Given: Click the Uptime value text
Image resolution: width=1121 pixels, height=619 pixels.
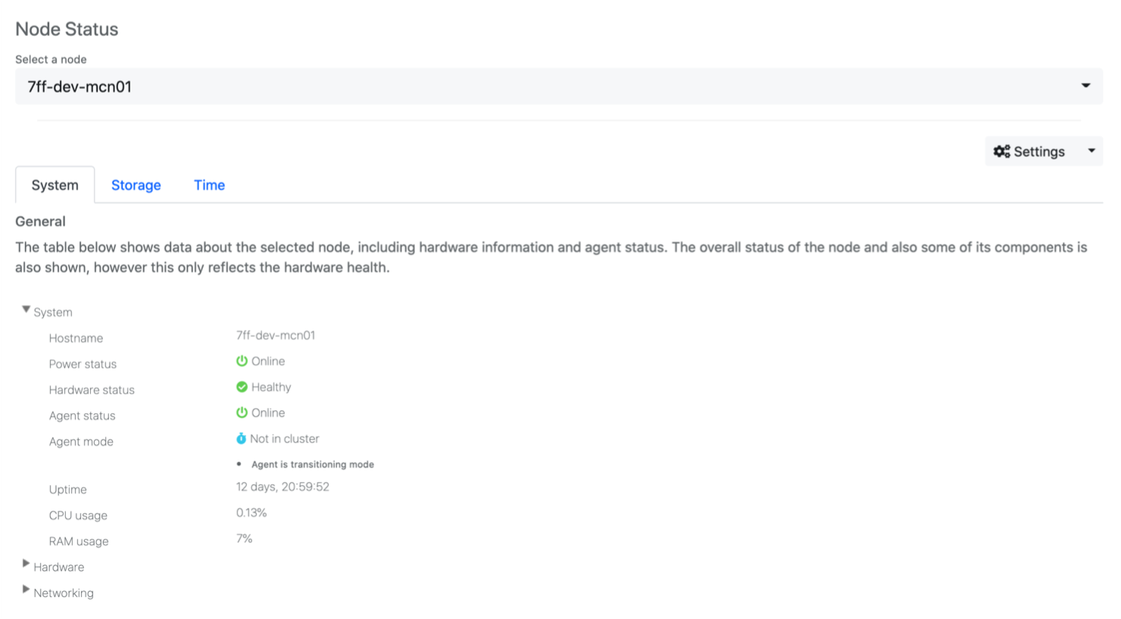Looking at the screenshot, I should [283, 487].
